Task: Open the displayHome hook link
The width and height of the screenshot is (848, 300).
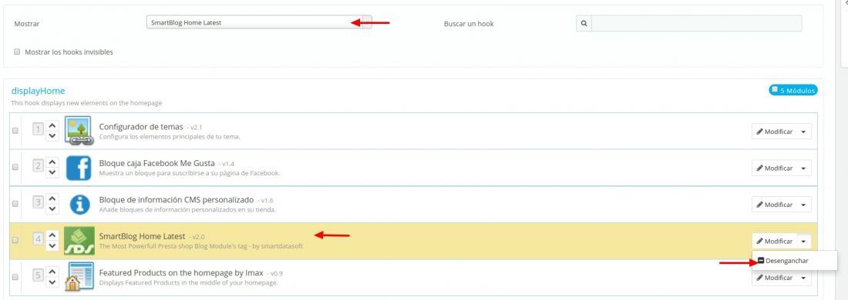Action: (x=38, y=91)
